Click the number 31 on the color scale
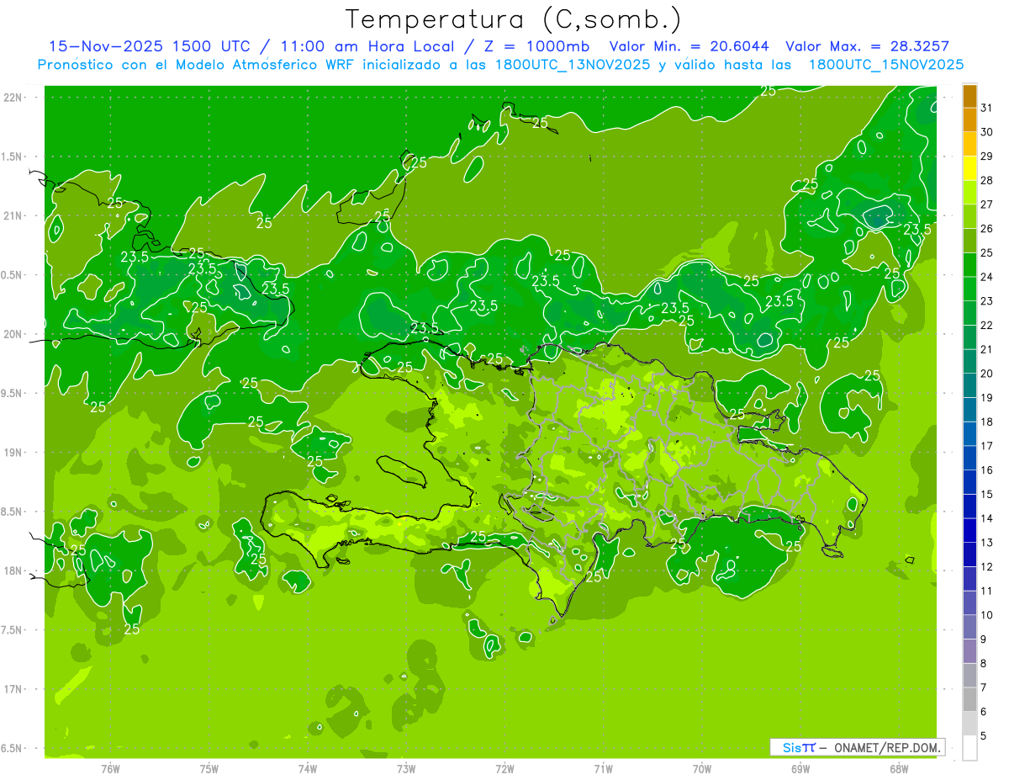Screen dimensions: 1009x780 [x=987, y=108]
